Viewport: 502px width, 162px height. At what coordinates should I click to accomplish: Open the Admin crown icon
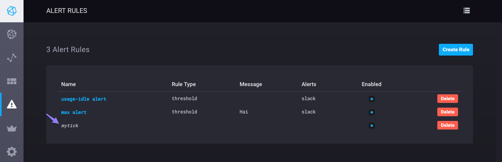[x=12, y=128]
